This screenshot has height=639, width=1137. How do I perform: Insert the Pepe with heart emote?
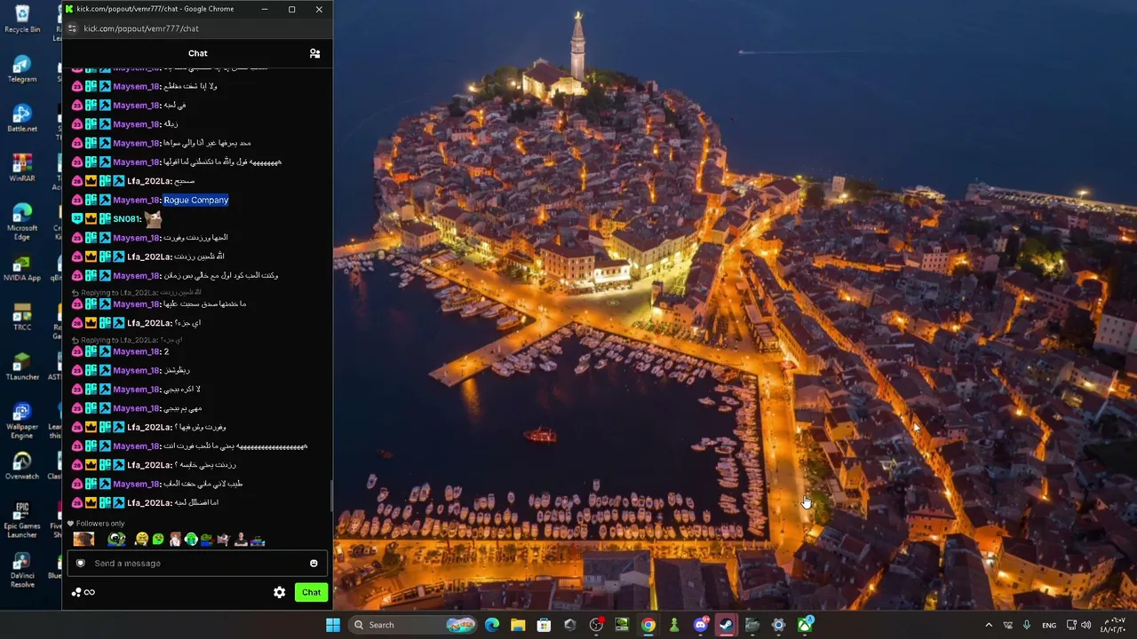pos(207,540)
